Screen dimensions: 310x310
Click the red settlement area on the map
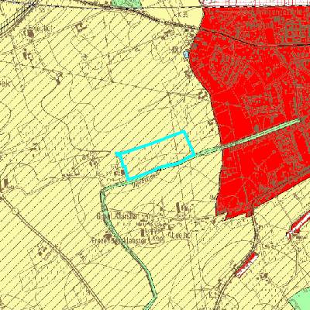click(258, 111)
